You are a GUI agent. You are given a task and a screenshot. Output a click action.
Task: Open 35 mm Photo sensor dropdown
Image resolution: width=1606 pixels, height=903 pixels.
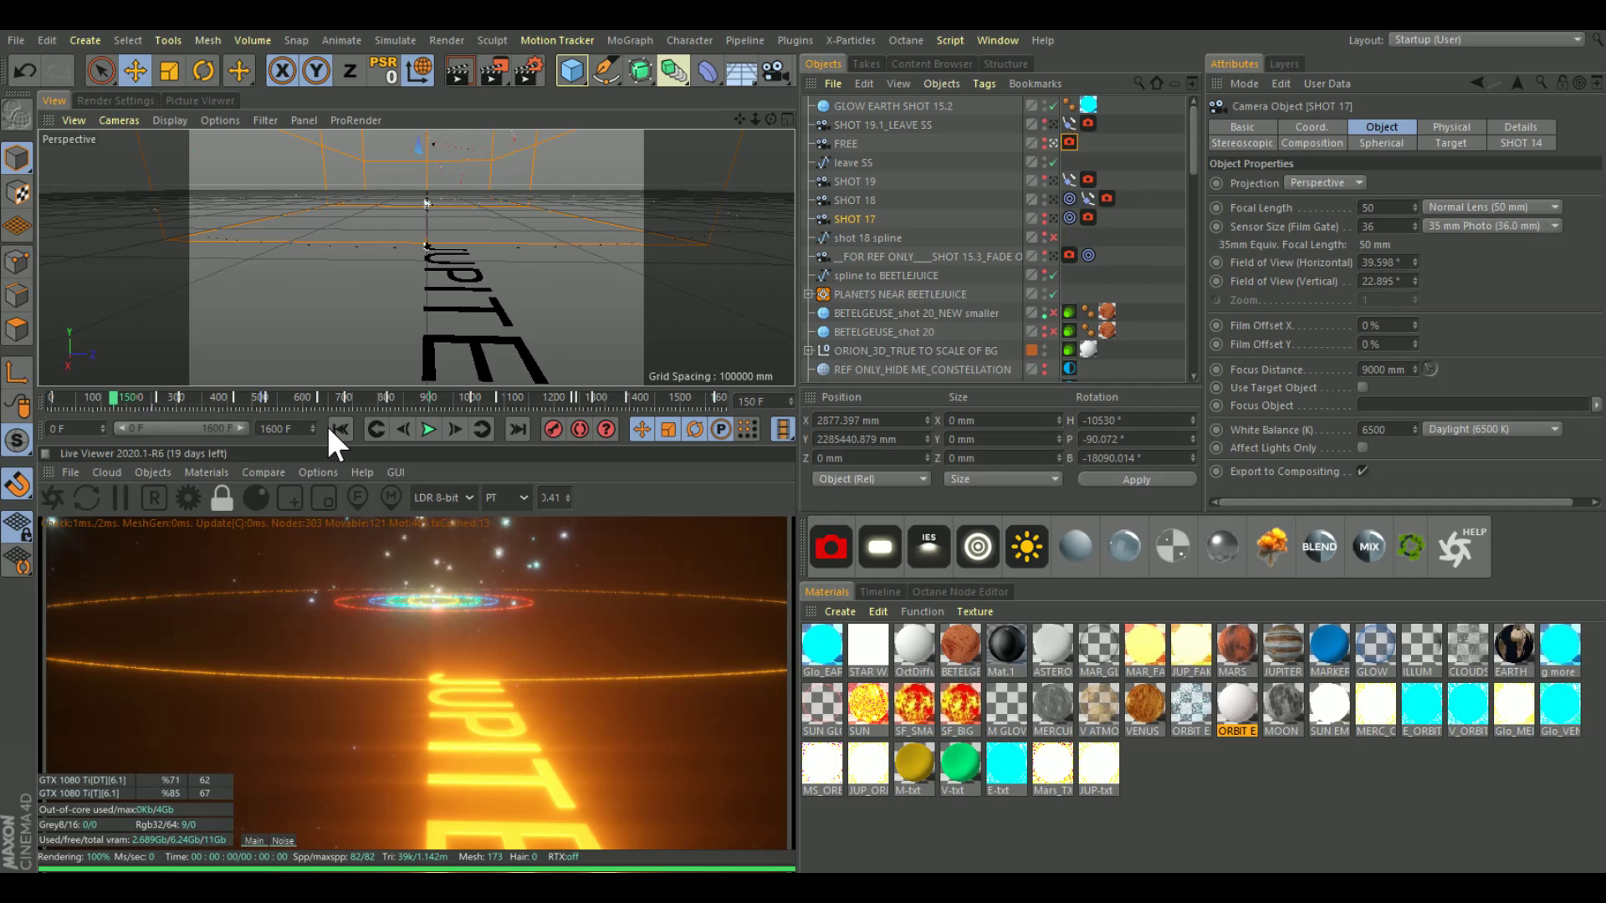coord(1492,226)
